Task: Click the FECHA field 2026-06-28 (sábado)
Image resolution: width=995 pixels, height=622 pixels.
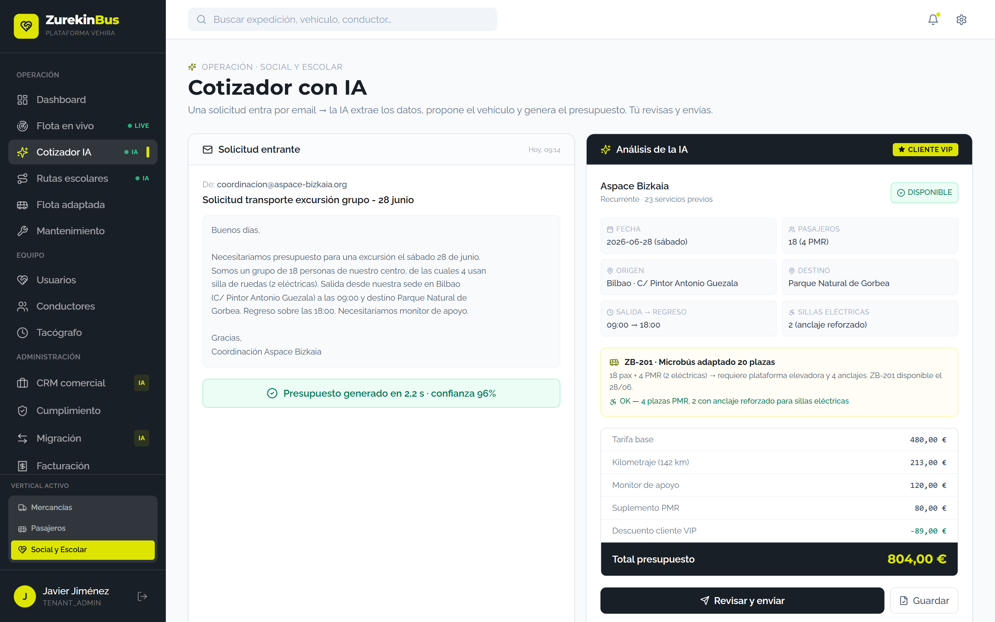Action: tap(688, 236)
